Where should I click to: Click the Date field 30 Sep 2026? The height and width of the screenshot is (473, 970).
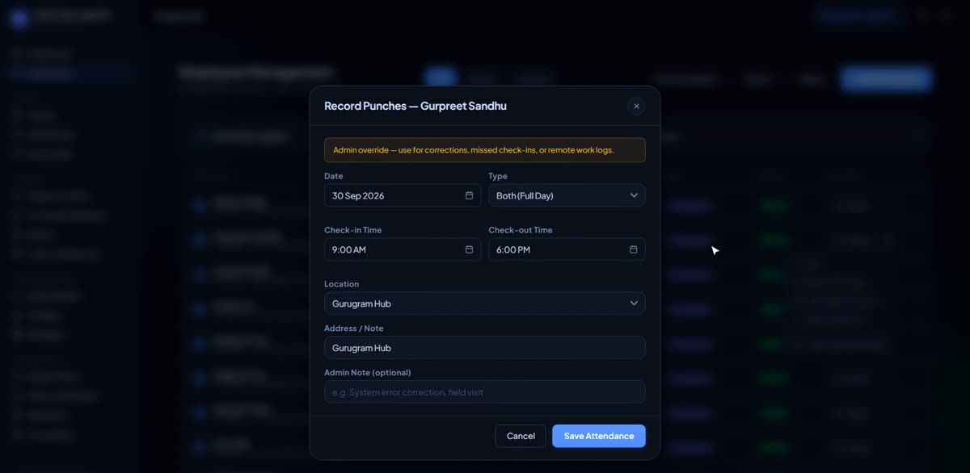pos(403,195)
